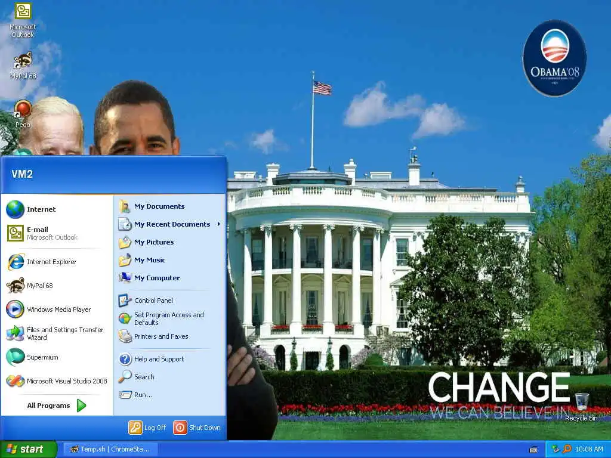Expand the All Programs list

(57, 406)
